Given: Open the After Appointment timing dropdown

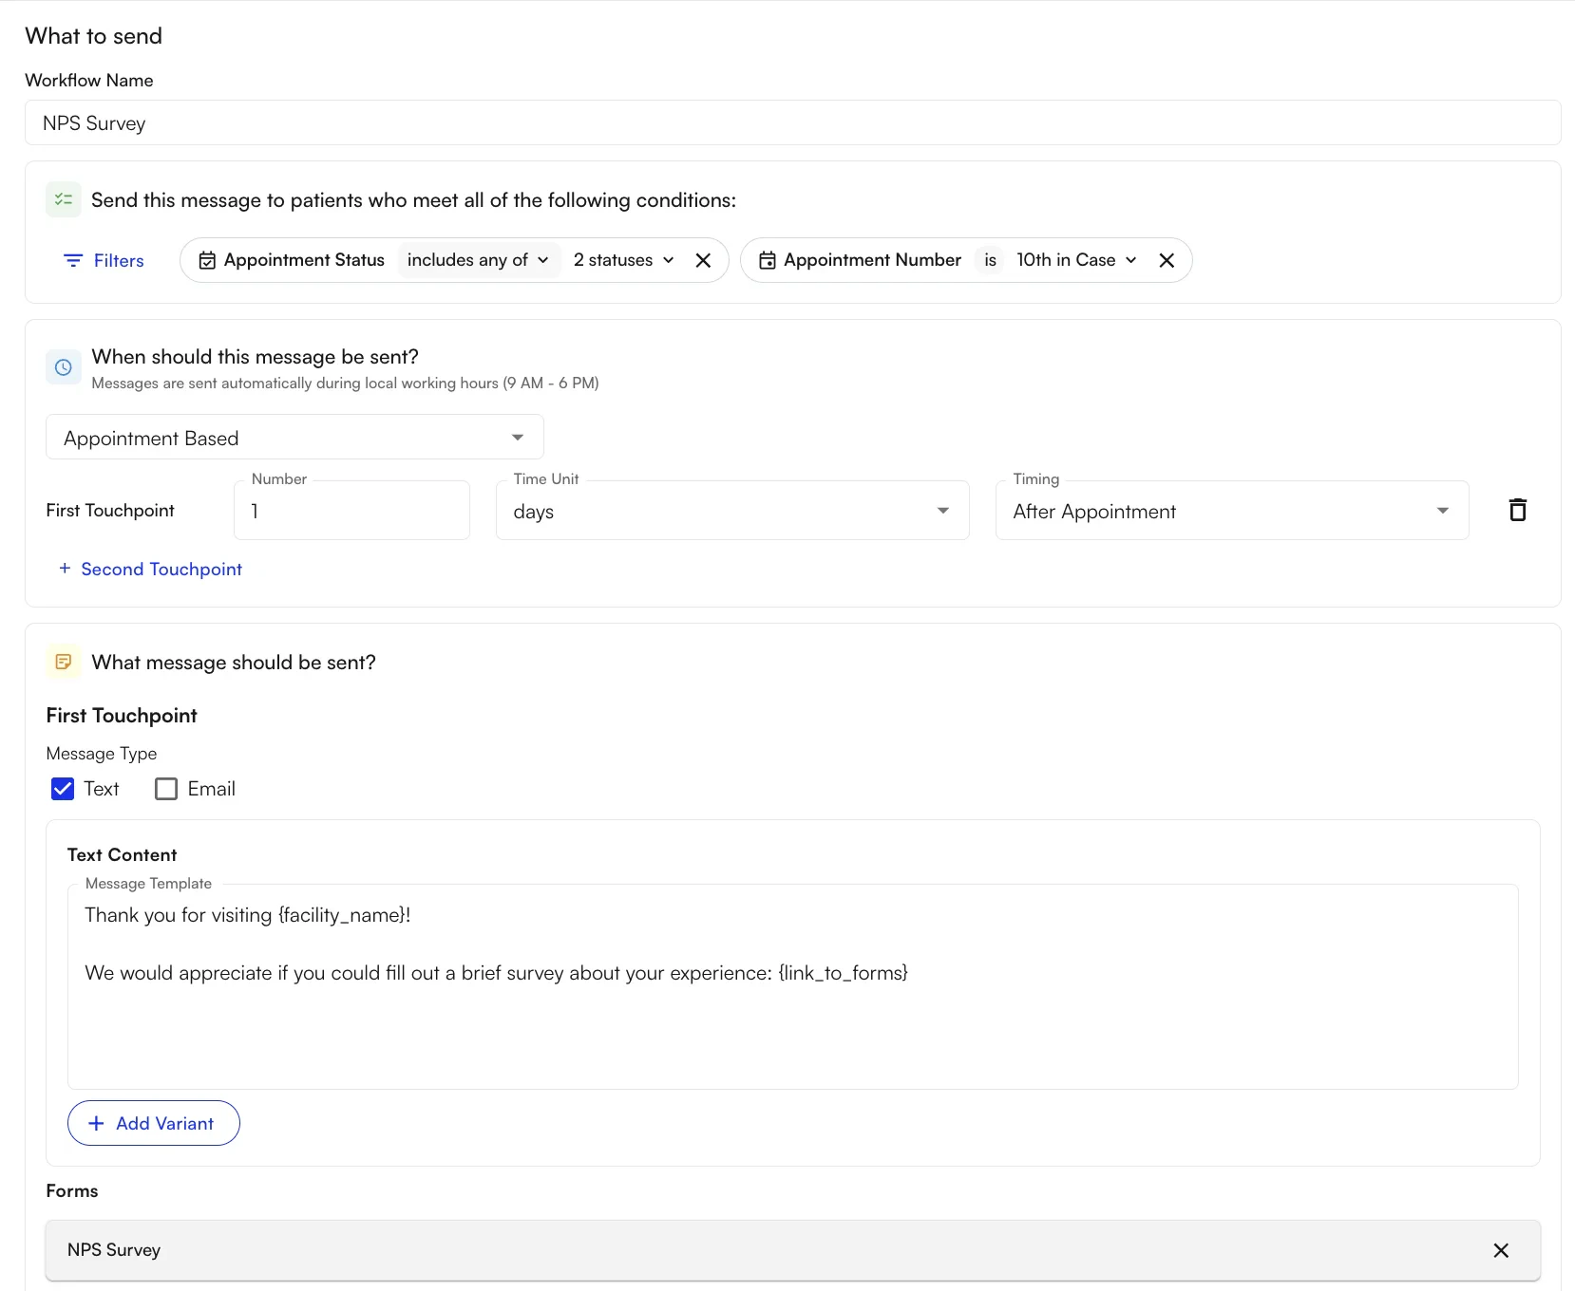Looking at the screenshot, I should (x=1230, y=510).
